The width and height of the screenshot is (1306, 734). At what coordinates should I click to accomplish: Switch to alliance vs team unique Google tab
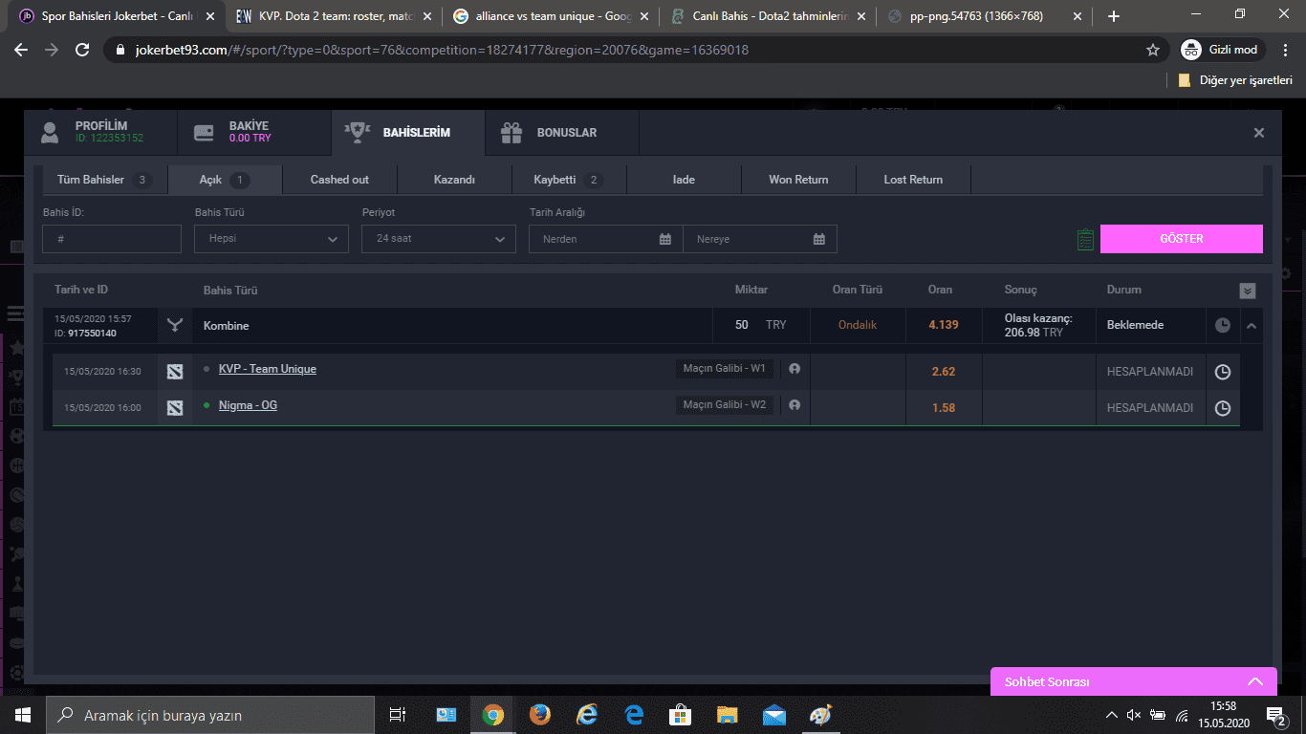tap(551, 16)
